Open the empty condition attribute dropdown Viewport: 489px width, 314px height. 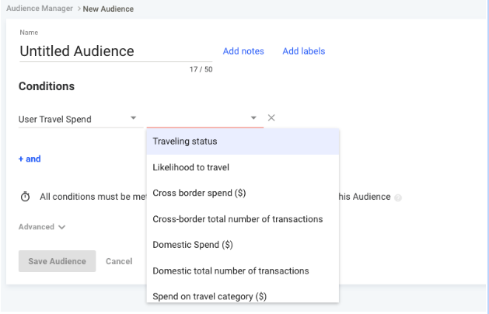click(x=205, y=119)
